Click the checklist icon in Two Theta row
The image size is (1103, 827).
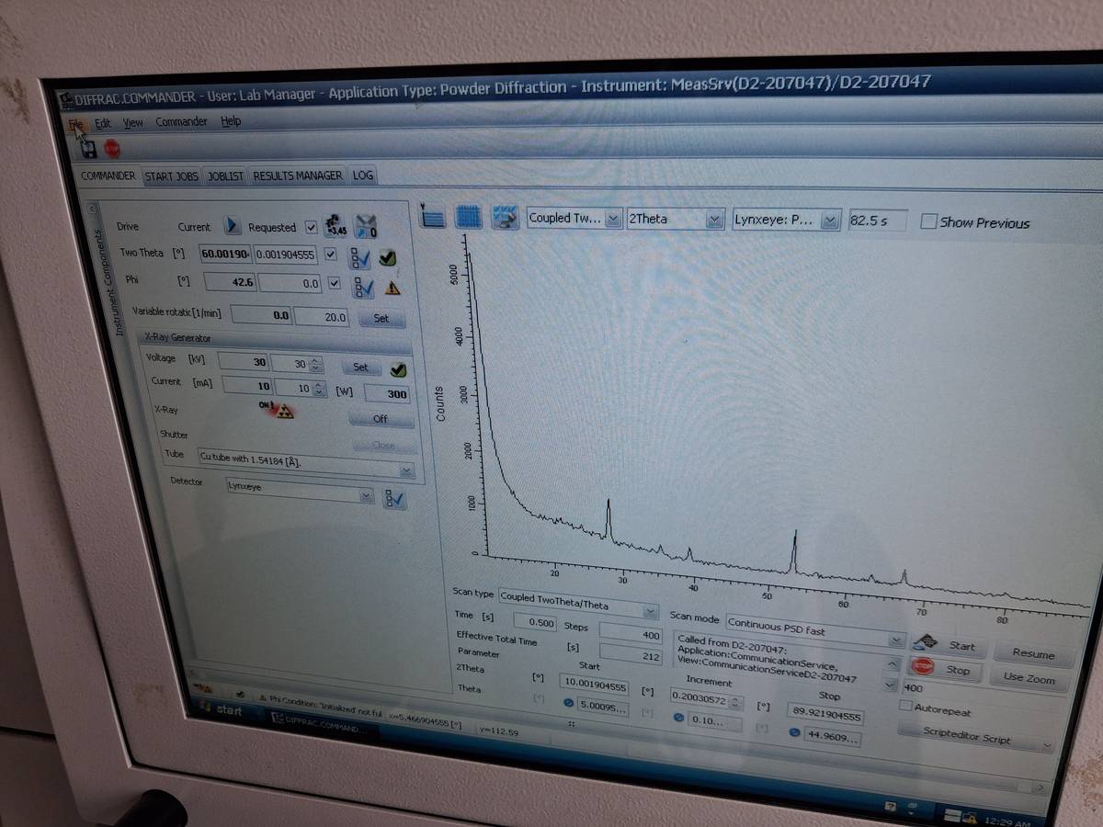(359, 258)
